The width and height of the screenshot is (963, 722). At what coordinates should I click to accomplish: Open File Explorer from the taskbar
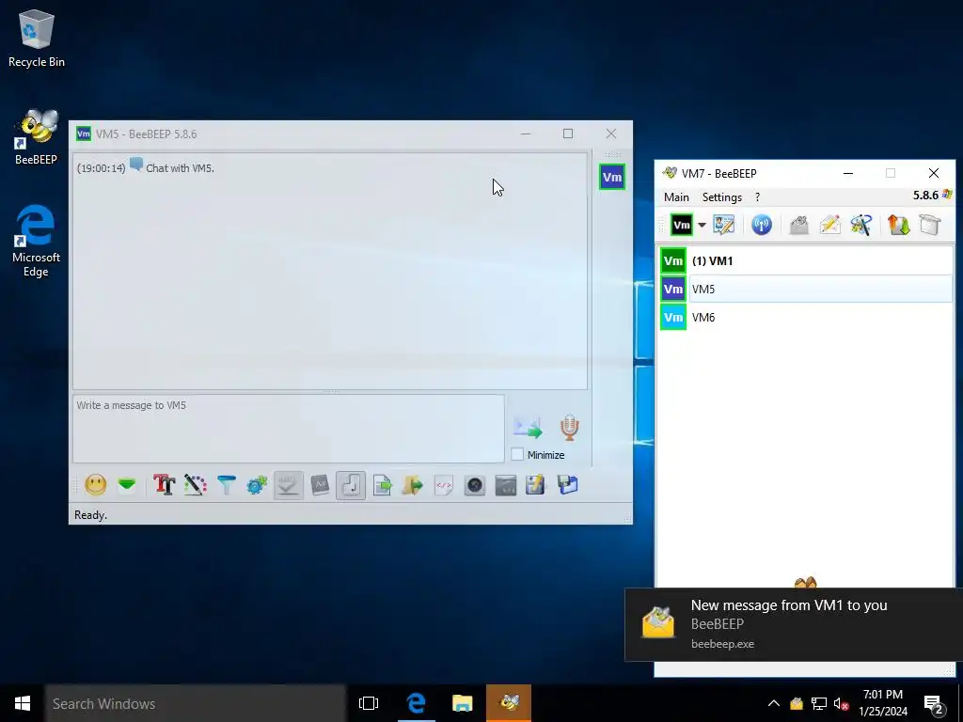463,703
